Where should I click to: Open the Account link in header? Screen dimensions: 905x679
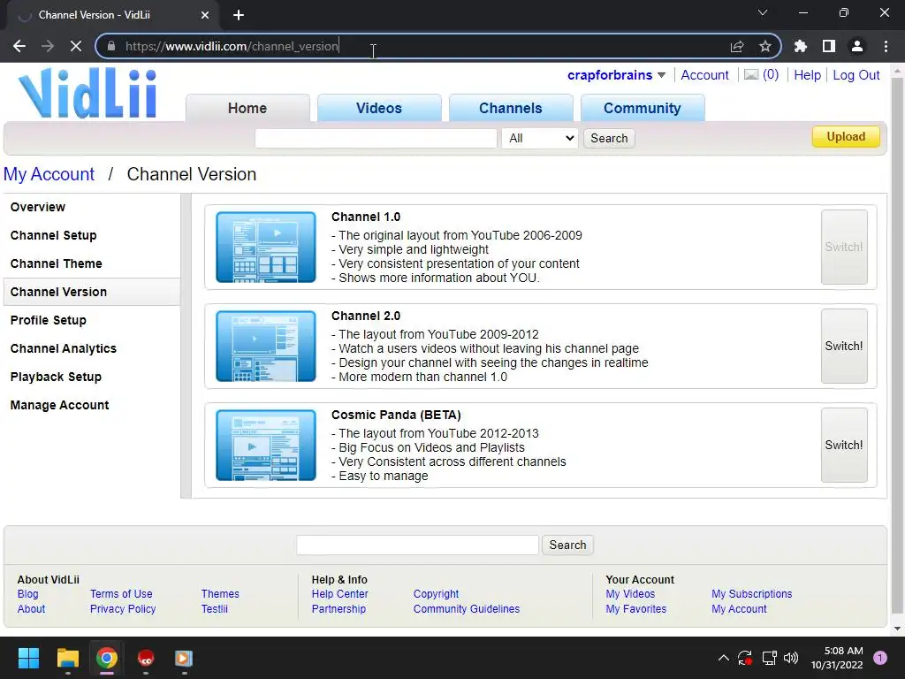tap(704, 75)
